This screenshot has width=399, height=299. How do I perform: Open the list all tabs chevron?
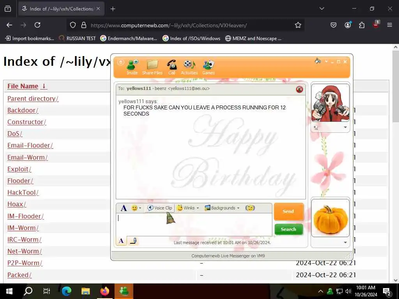[322, 9]
